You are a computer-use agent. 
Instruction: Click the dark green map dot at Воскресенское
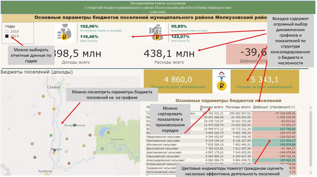coord(75,125)
